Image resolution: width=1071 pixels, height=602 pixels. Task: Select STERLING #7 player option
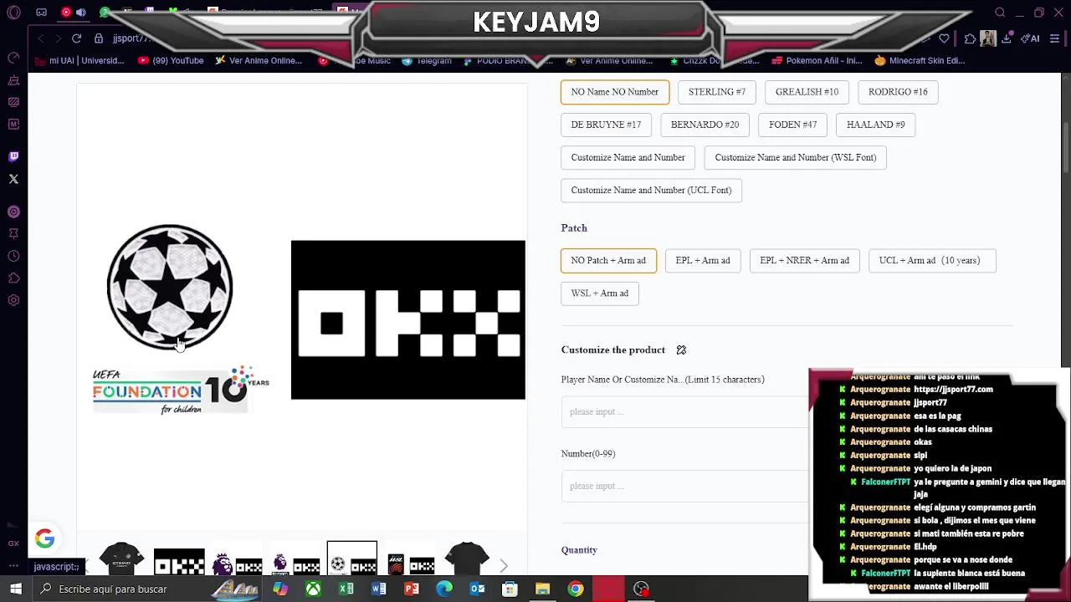(x=717, y=92)
